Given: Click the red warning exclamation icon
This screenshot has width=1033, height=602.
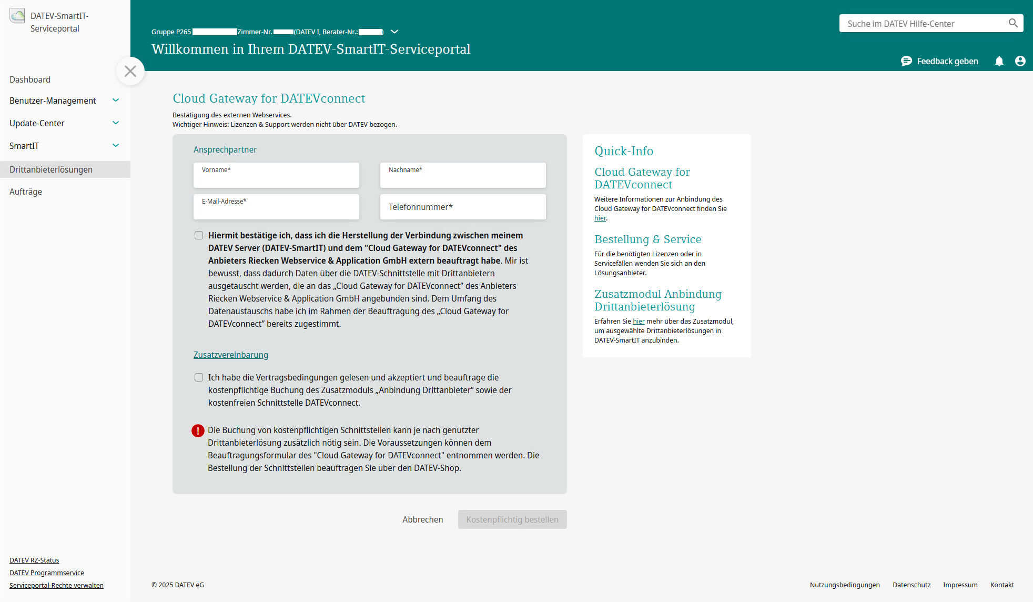Looking at the screenshot, I should pyautogui.click(x=198, y=431).
